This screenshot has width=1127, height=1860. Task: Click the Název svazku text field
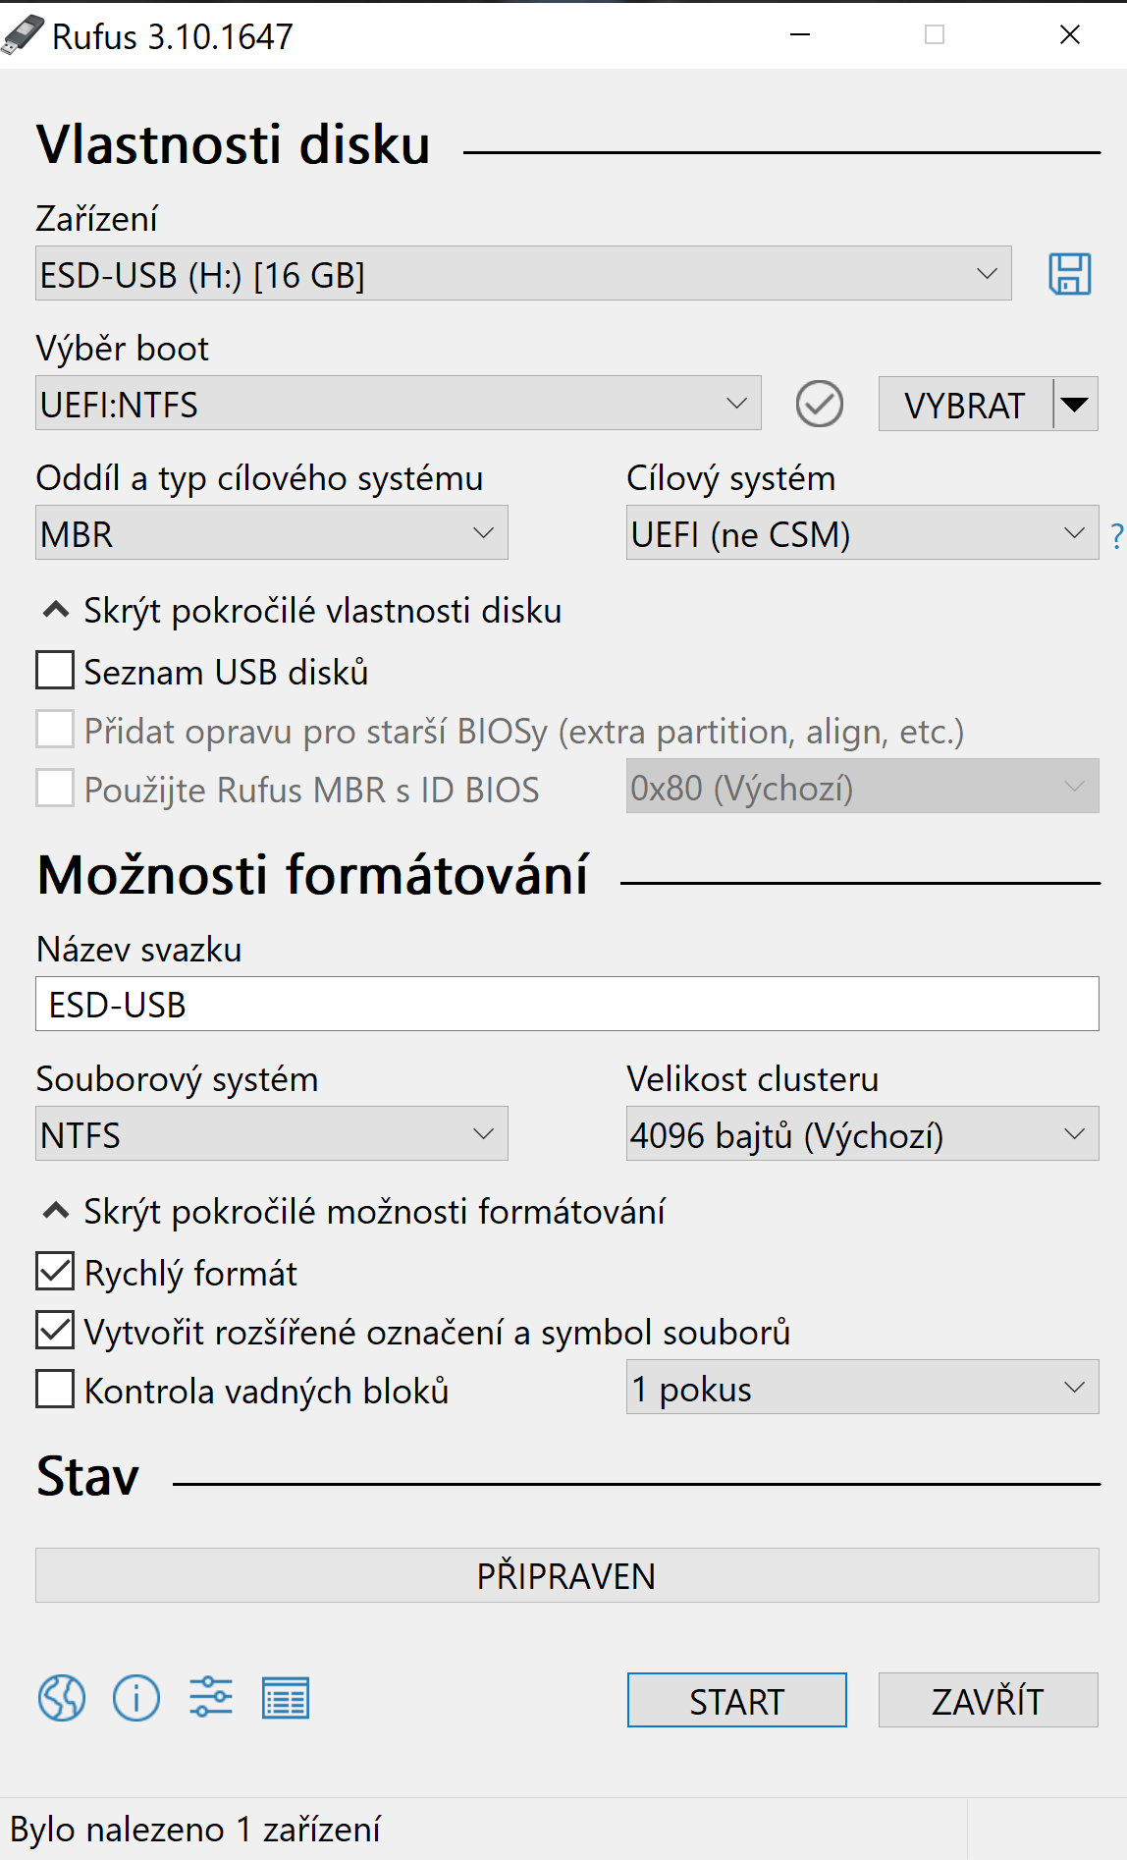pyautogui.click(x=566, y=1005)
